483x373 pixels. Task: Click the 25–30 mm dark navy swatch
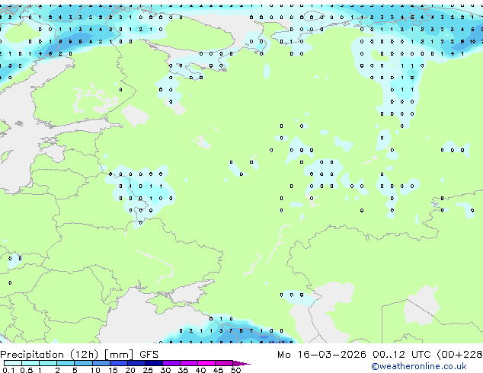pos(154,363)
